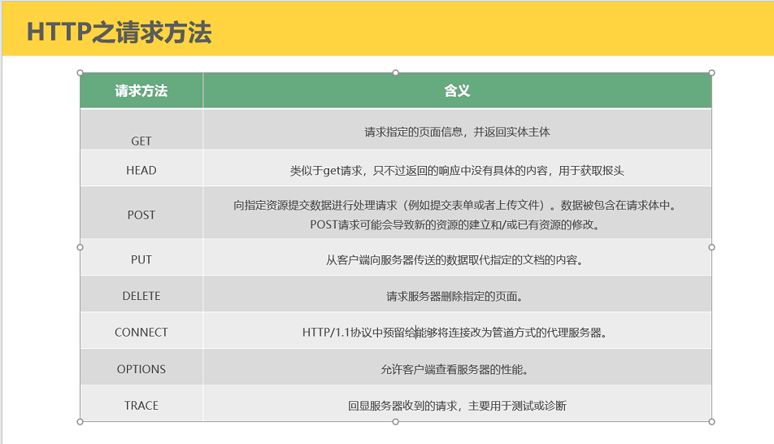Screen dimensions: 774x444
Task: Click the table's top-middle resize handle
Action: point(396,72)
